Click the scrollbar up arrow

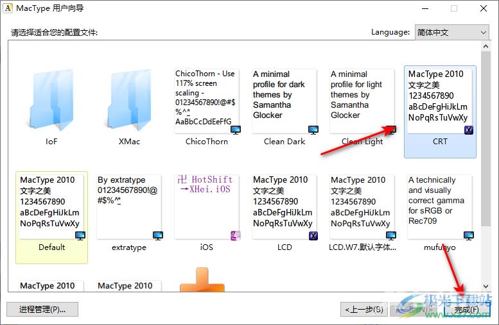coord(486,46)
